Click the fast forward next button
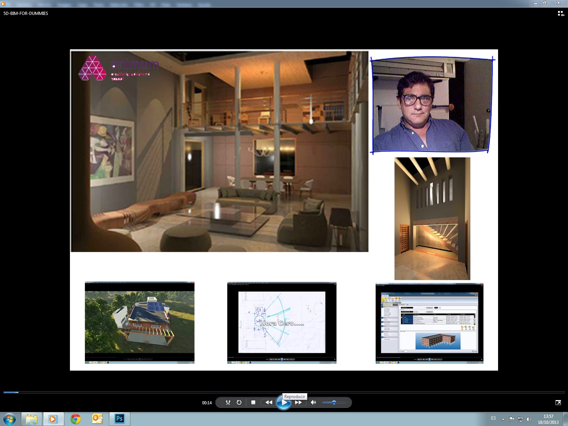Screen dimensions: 568x426 [298, 402]
